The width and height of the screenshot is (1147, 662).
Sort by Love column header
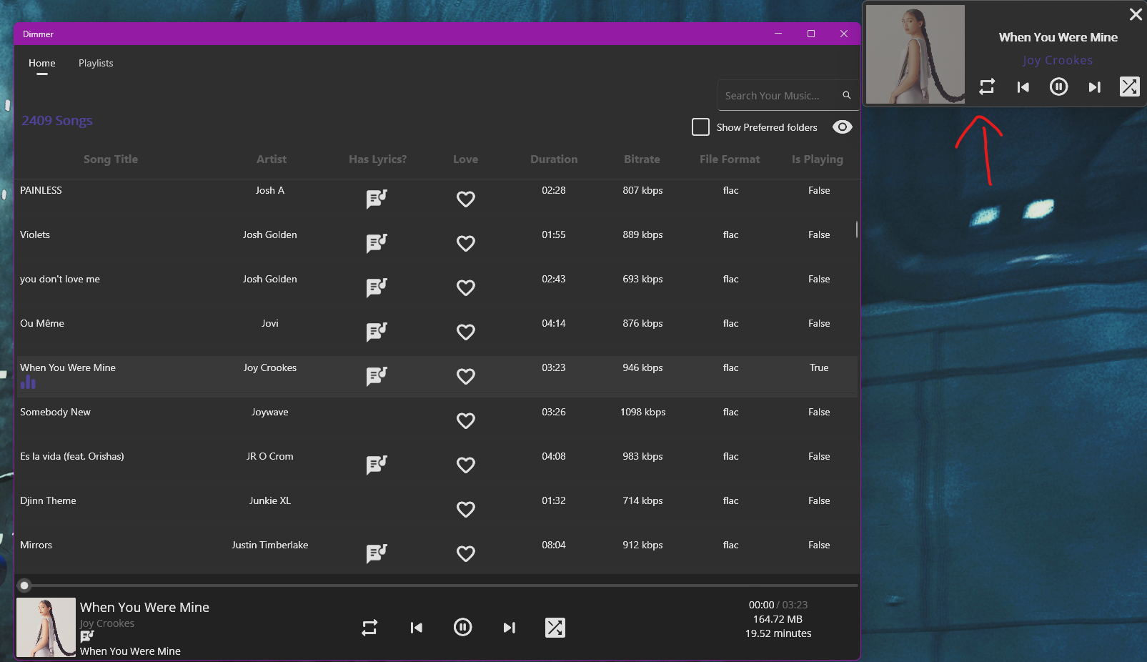tap(466, 159)
